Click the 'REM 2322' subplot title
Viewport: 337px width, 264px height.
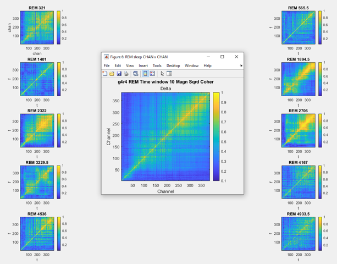[37, 111]
